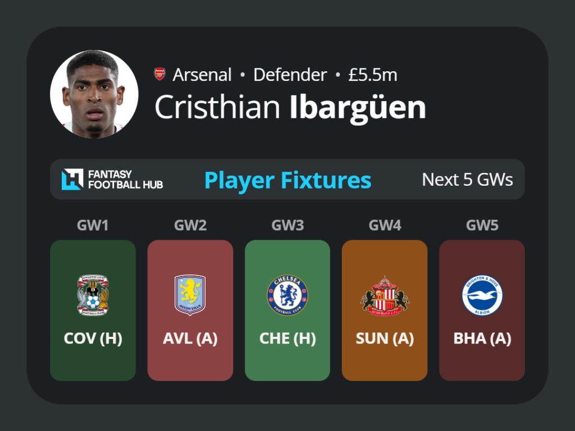The width and height of the screenshot is (575, 431).
Task: Select the GW3 gameweek label
Action: tap(287, 225)
